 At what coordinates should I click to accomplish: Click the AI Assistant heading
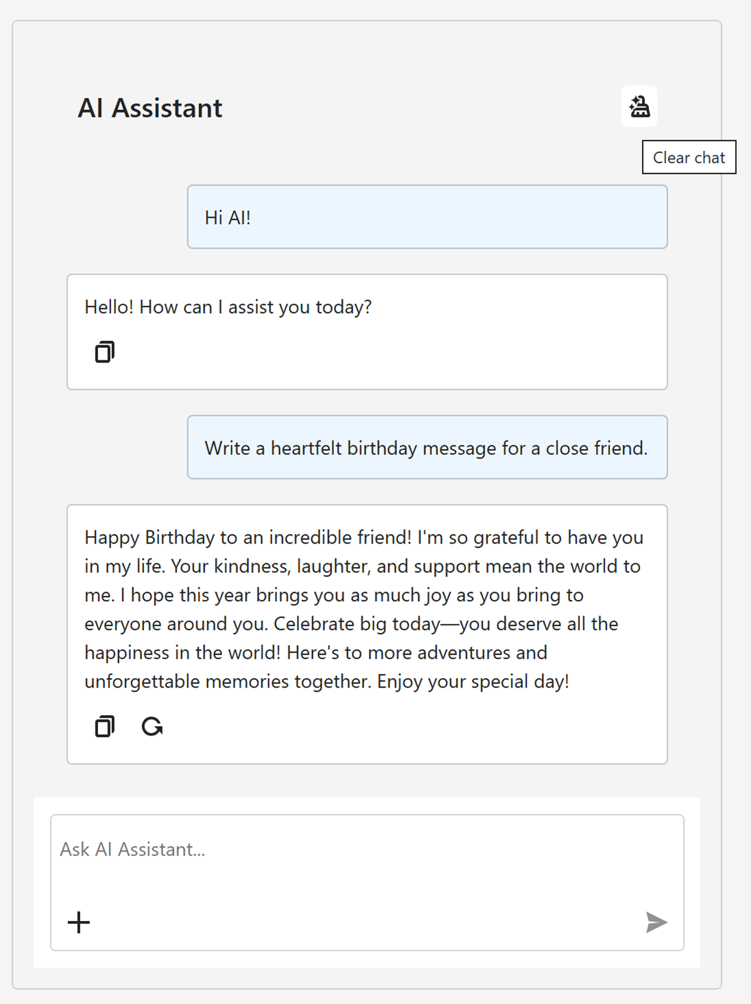pyautogui.click(x=150, y=107)
